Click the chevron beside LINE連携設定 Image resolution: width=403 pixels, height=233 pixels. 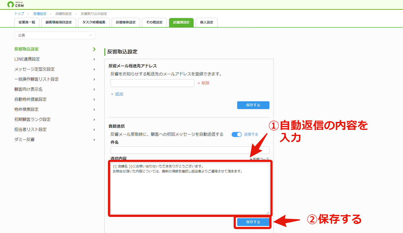[x=94, y=59]
